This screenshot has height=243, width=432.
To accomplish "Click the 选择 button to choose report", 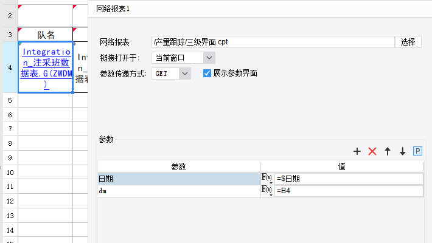I will pos(408,42).
